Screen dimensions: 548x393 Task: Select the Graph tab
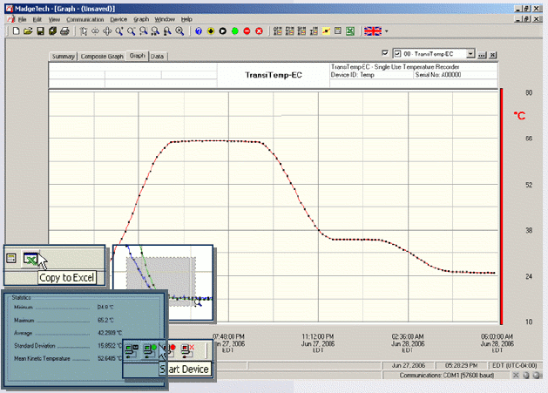click(x=138, y=56)
